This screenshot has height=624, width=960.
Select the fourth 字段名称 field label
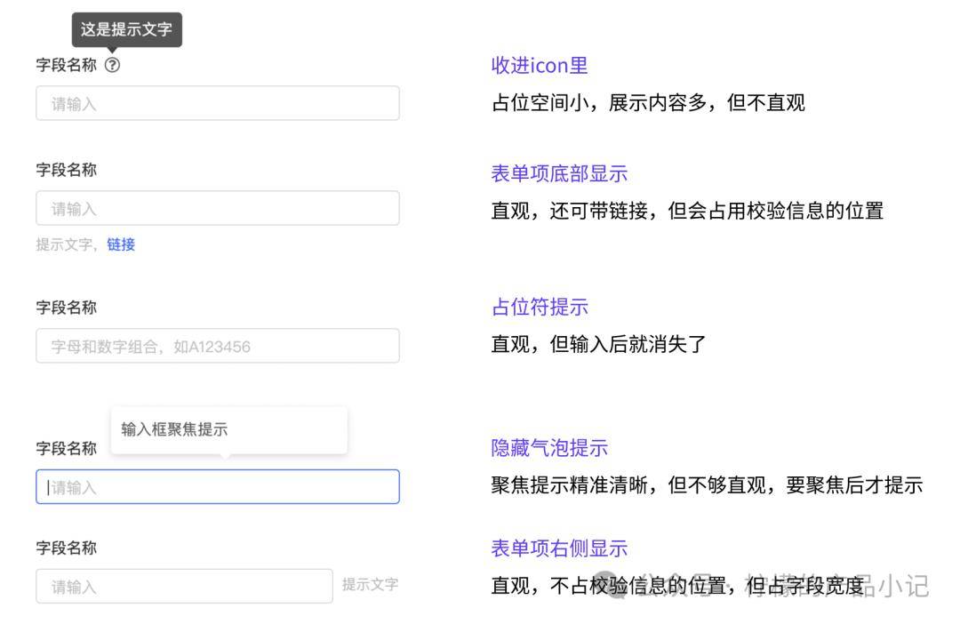pyautogui.click(x=67, y=449)
